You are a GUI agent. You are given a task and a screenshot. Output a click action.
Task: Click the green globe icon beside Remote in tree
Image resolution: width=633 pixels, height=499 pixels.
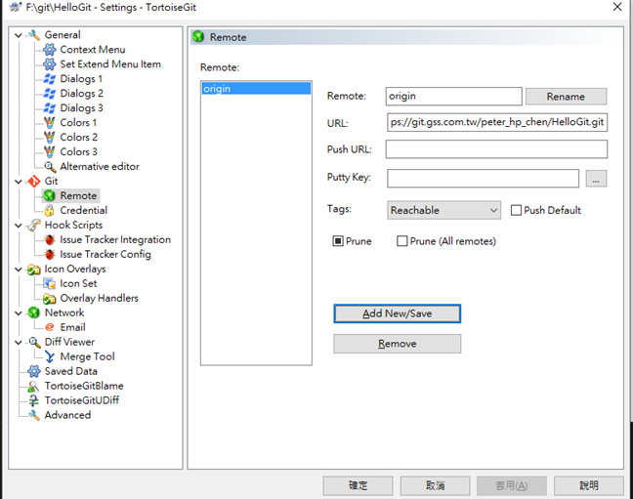pyautogui.click(x=49, y=196)
